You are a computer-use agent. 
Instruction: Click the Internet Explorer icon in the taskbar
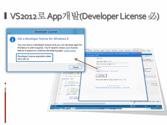click(x=55, y=109)
